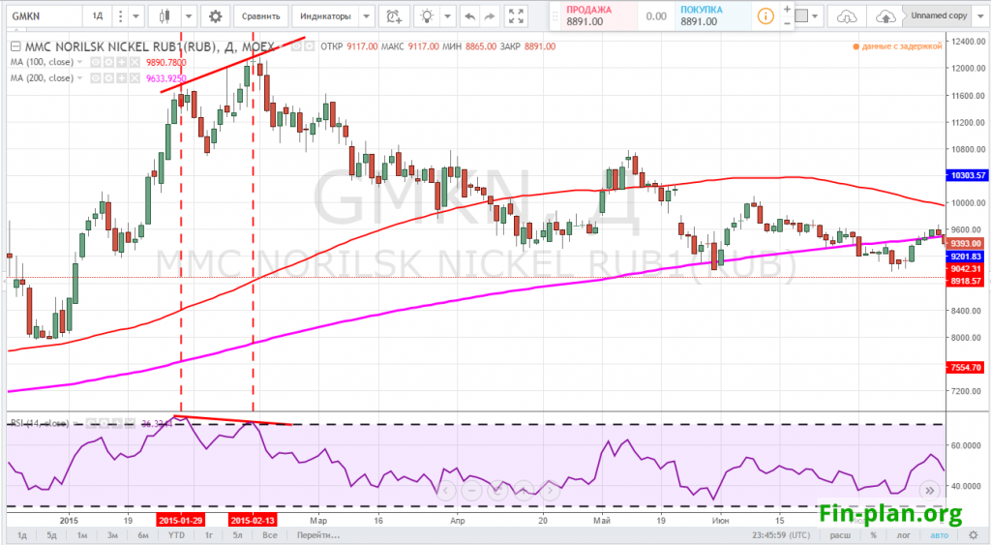The height and width of the screenshot is (545, 991).
Task: Click the order info circle icon
Action: (x=765, y=16)
